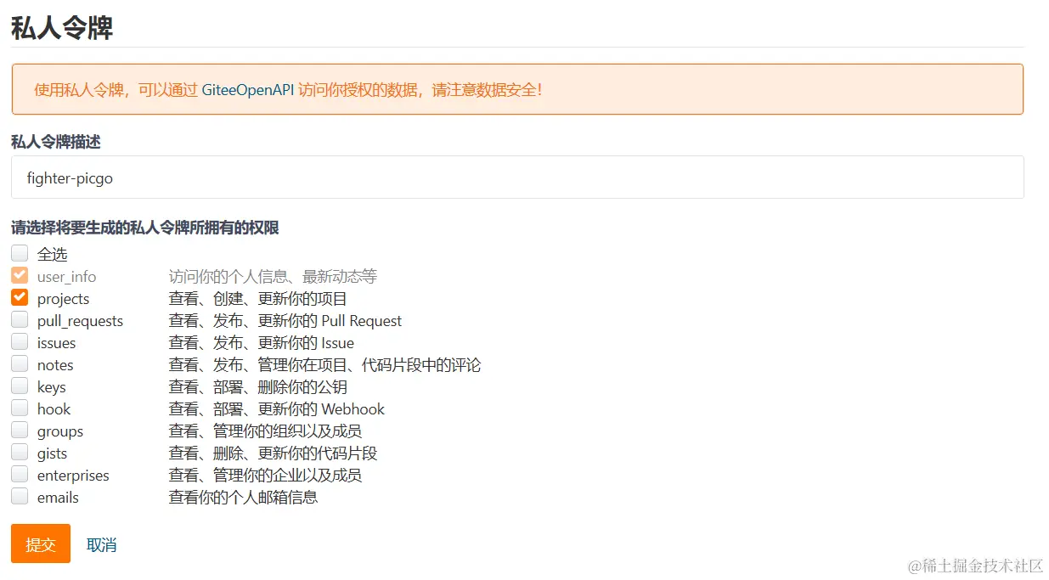
Task: Enable the hook permission for Webhooks
Action: 20,408
